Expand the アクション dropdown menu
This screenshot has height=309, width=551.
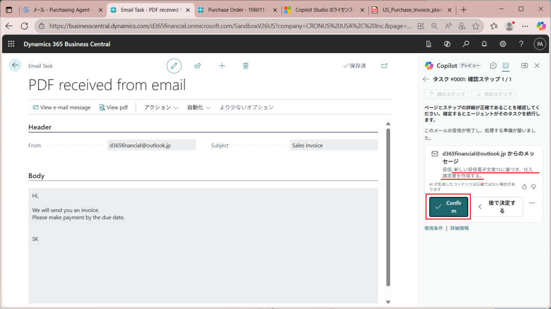161,107
